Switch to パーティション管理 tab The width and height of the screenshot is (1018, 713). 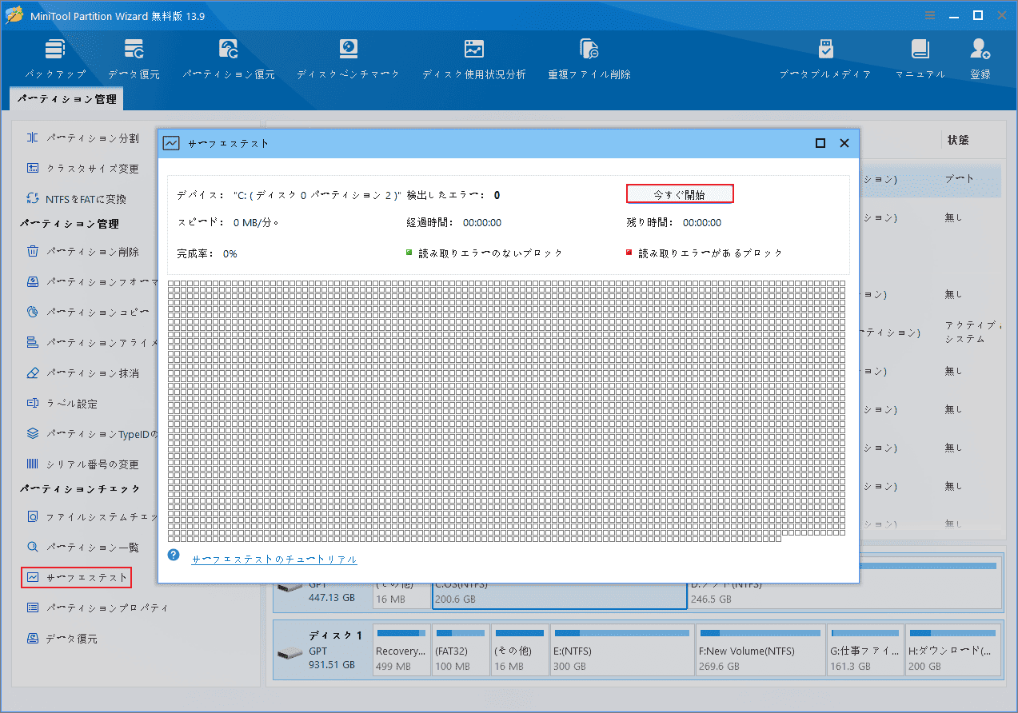point(66,99)
